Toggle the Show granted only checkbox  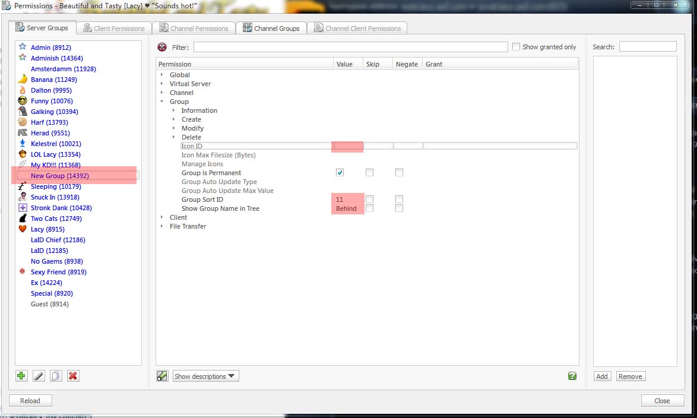pyautogui.click(x=516, y=47)
